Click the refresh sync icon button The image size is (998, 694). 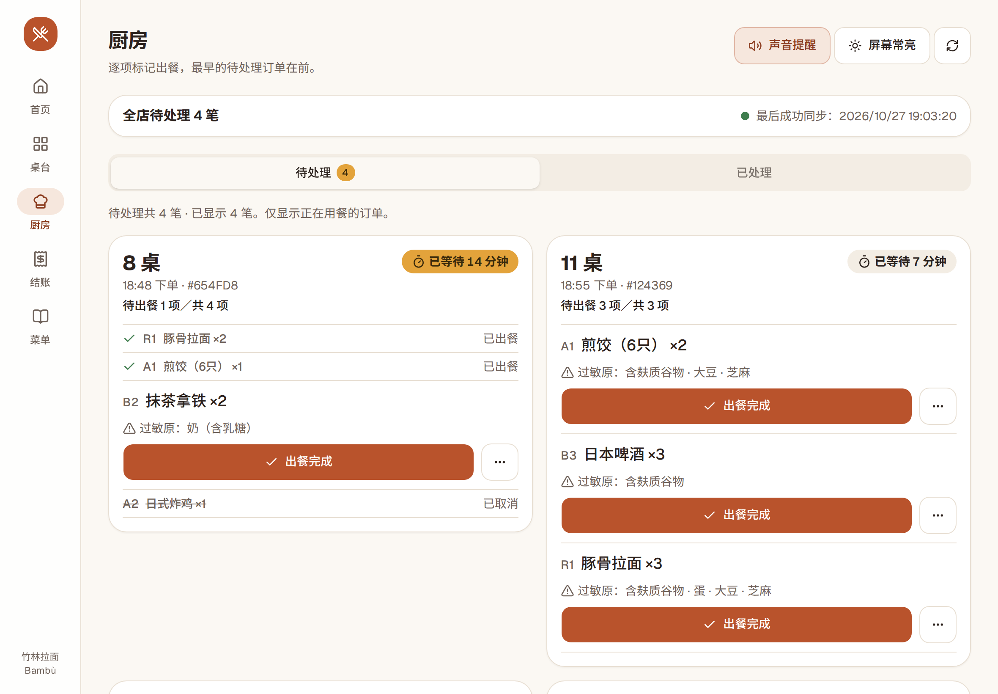[x=952, y=46]
